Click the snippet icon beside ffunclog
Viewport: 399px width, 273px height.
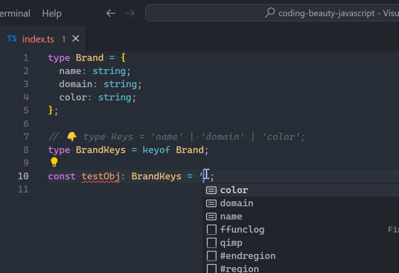(x=212, y=229)
